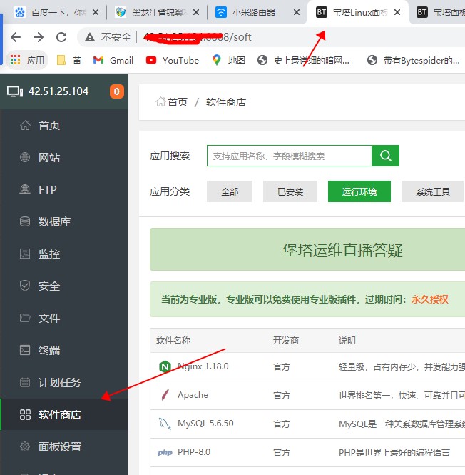
Task: Close the 黑龙江省锦翼 tab
Action: (x=196, y=12)
